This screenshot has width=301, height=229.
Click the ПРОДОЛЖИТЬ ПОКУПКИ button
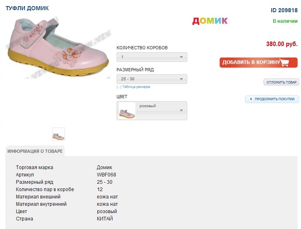(x=272, y=99)
